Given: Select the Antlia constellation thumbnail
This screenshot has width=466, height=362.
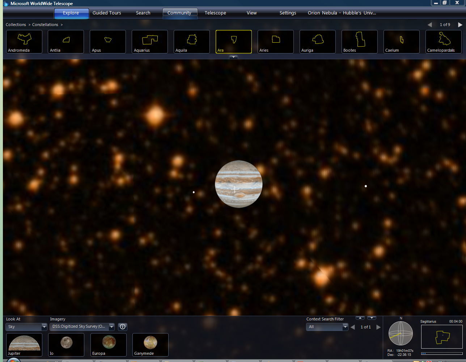Looking at the screenshot, I should pyautogui.click(x=66, y=42).
